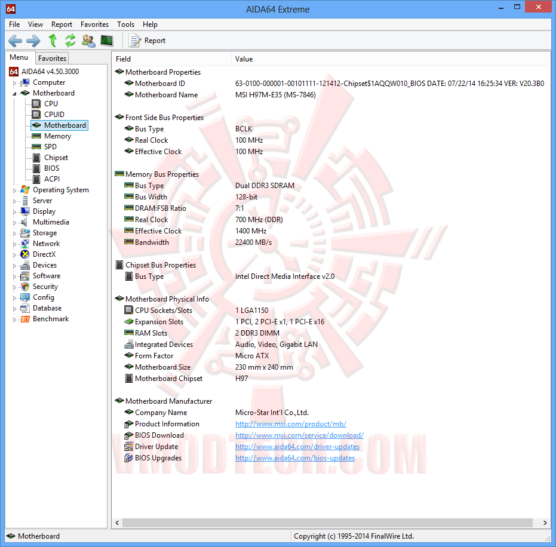
Task: Expand the Operating System node
Action: 14,190
